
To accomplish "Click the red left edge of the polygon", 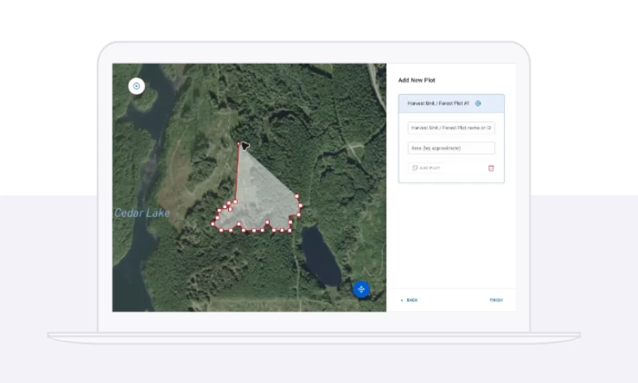I will coord(238,172).
